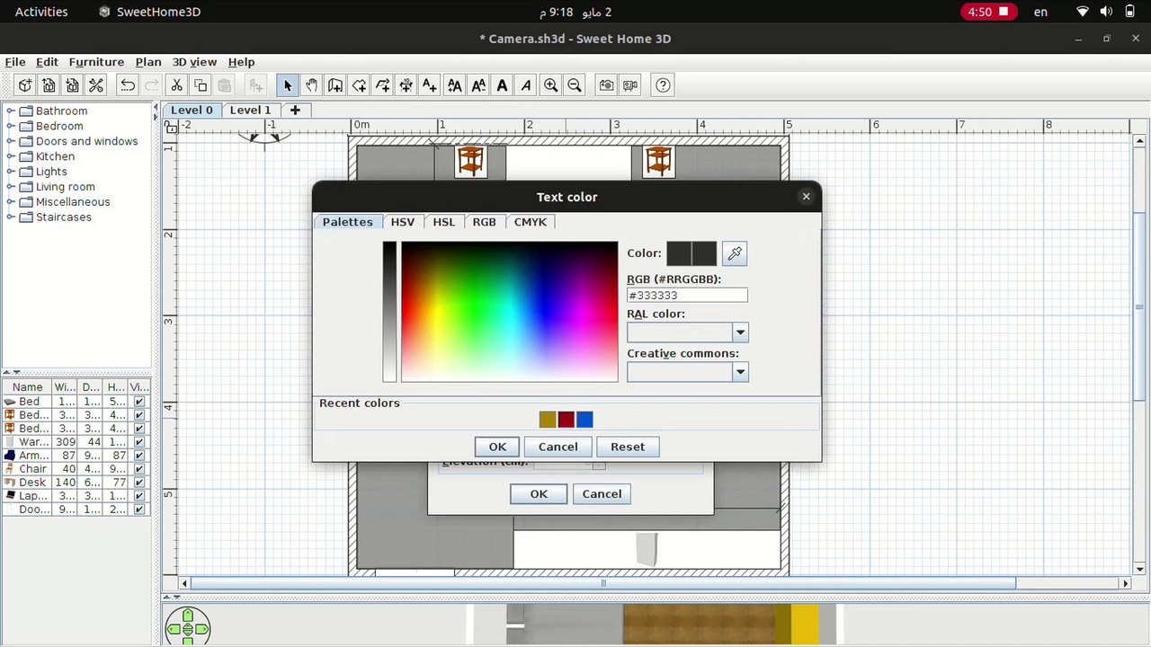Select the Create dimensions tool
The height and width of the screenshot is (647, 1151).
click(x=406, y=85)
